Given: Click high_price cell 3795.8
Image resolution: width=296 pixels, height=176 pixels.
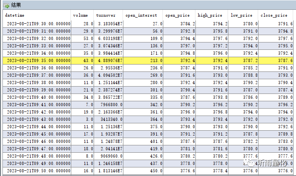Looking at the screenshot, I should tap(212, 31).
